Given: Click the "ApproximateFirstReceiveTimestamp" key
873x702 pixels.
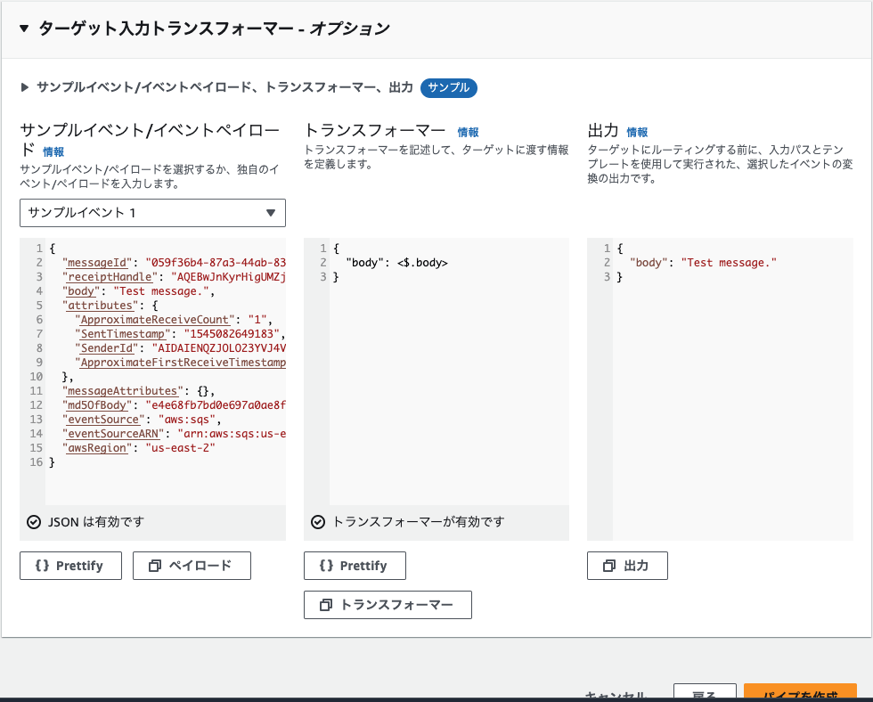Looking at the screenshot, I should pyautogui.click(x=180, y=363).
